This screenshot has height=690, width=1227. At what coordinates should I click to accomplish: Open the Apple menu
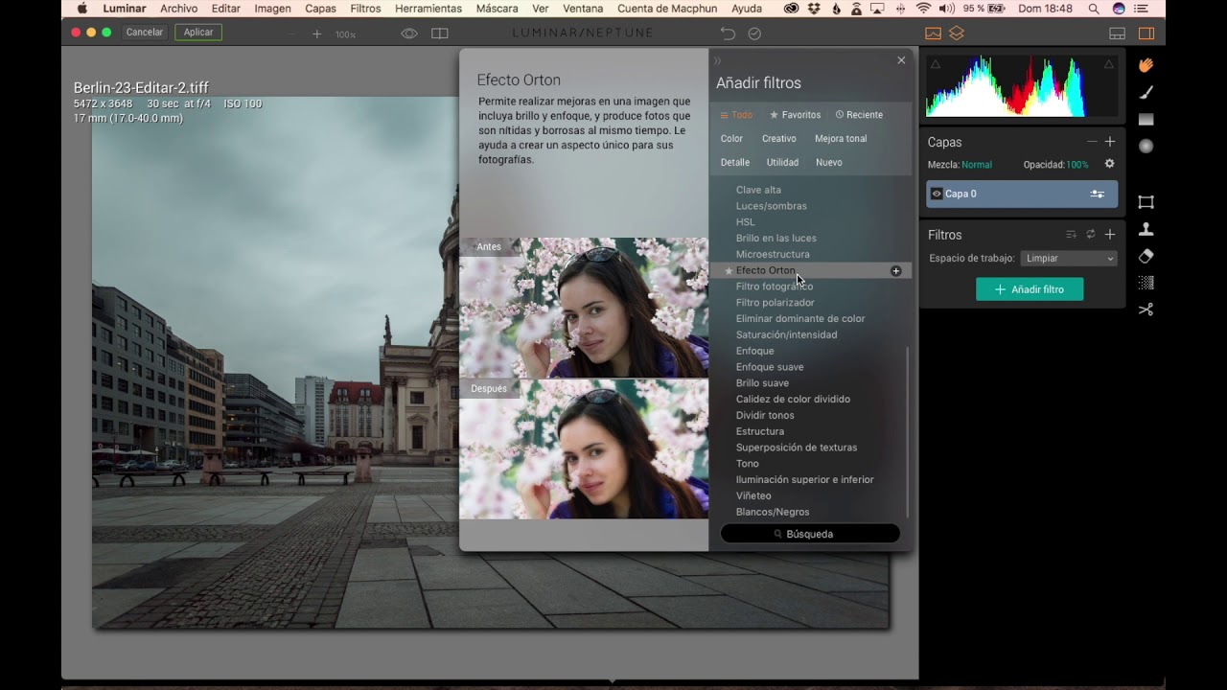click(82, 9)
